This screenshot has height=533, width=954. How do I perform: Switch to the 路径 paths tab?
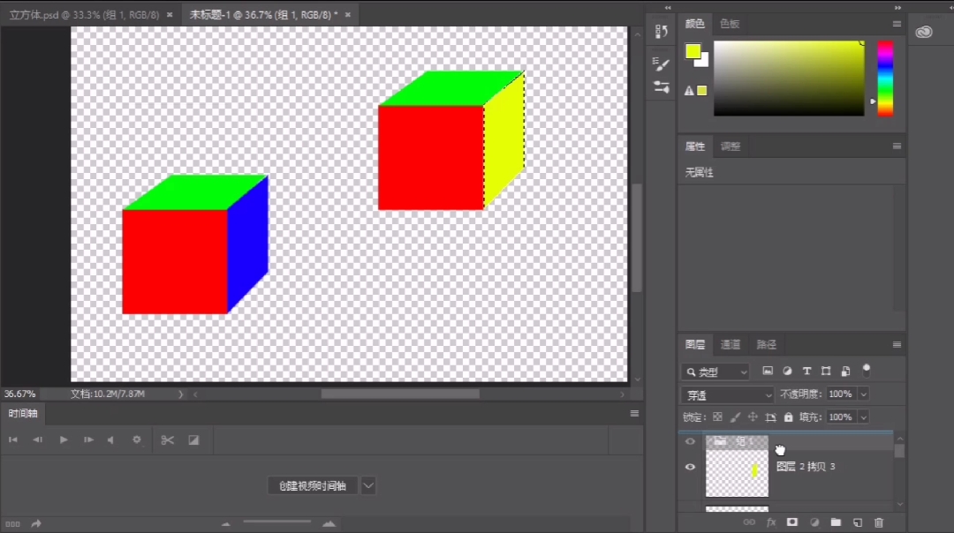766,344
